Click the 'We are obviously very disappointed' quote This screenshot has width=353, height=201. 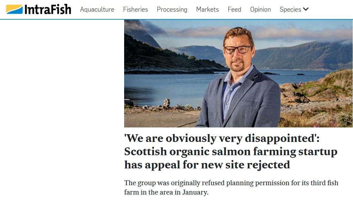point(222,138)
